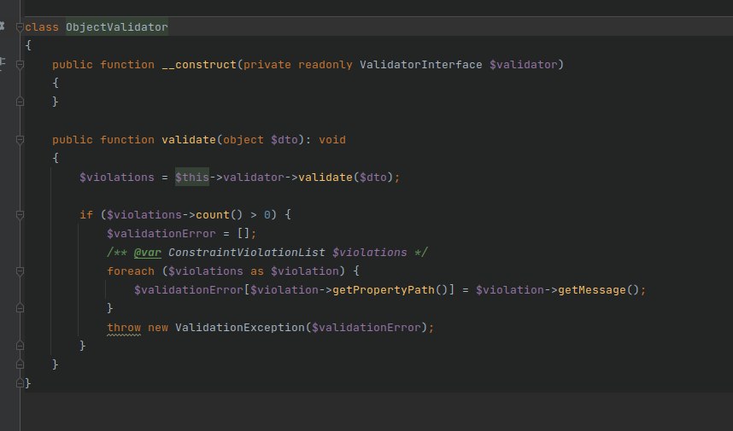Click the 'validator' property after $this

254,178
